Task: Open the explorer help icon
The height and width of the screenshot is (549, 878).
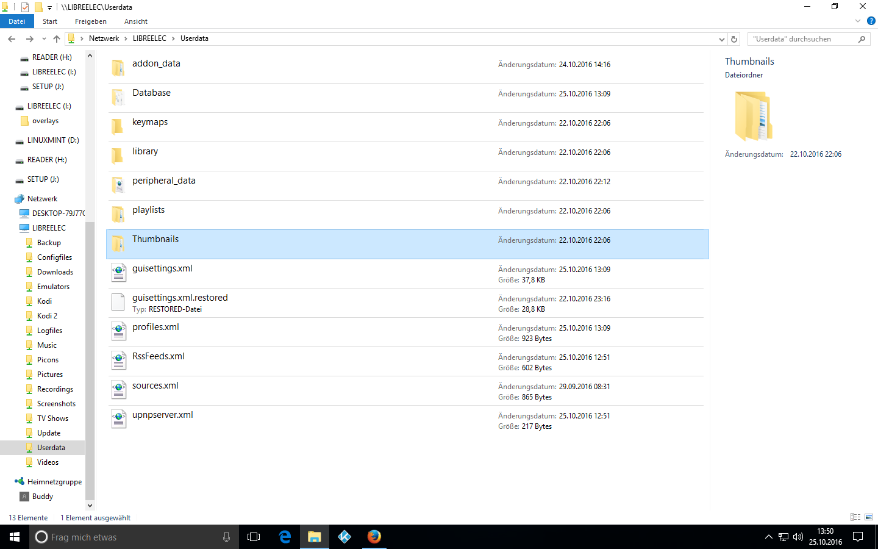Action: tap(871, 21)
